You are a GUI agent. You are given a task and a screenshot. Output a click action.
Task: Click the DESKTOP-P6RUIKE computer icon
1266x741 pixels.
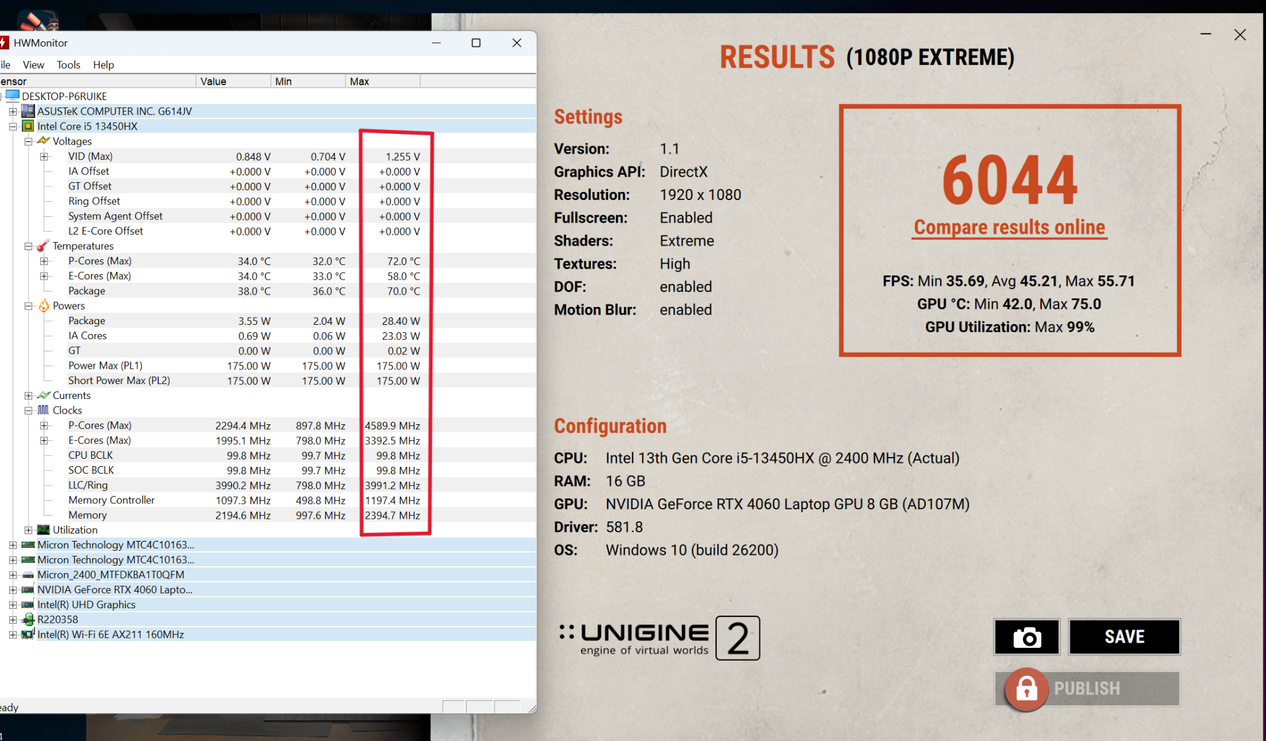click(x=12, y=96)
